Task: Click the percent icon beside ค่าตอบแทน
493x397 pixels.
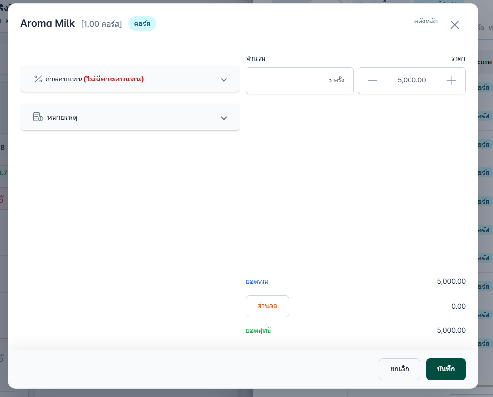Action: tap(38, 79)
